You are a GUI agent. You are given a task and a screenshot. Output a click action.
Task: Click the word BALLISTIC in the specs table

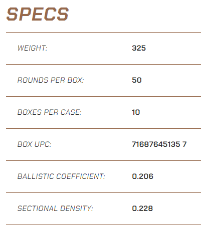coord(36,176)
